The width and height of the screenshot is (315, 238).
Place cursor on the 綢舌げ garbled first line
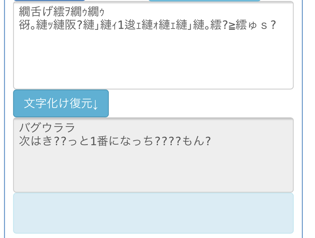coord(62,12)
